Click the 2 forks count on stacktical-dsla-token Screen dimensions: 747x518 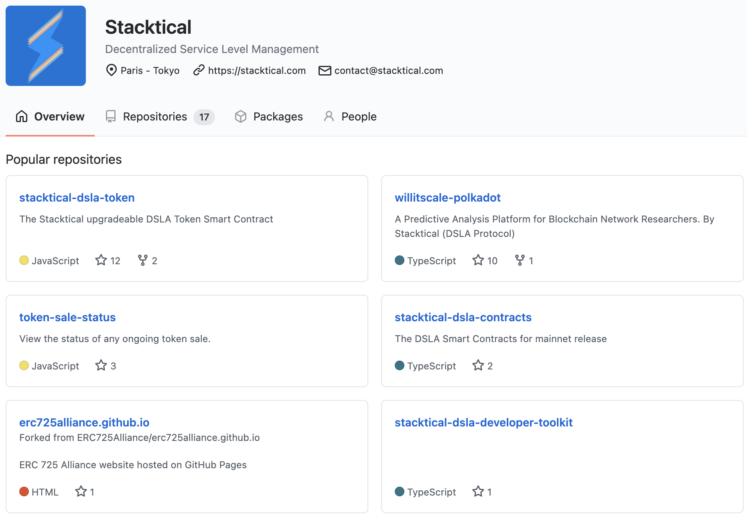click(x=154, y=261)
